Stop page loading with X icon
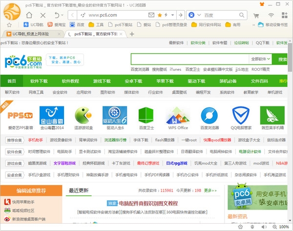Image resolution: width=293 pixels, height=231 pixels. 43,15
